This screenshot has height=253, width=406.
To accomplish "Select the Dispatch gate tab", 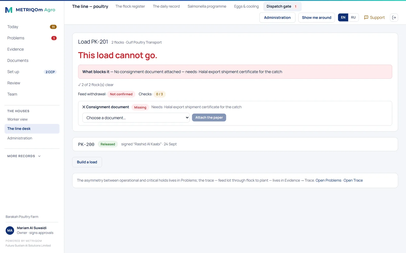I will (x=282, y=6).
